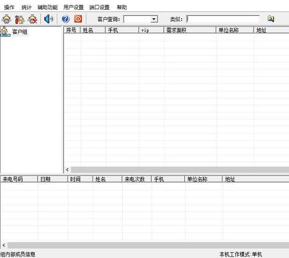The image size is (289, 258).
Task: Click the 单位名称 header in call log table
Action: pos(203,179)
